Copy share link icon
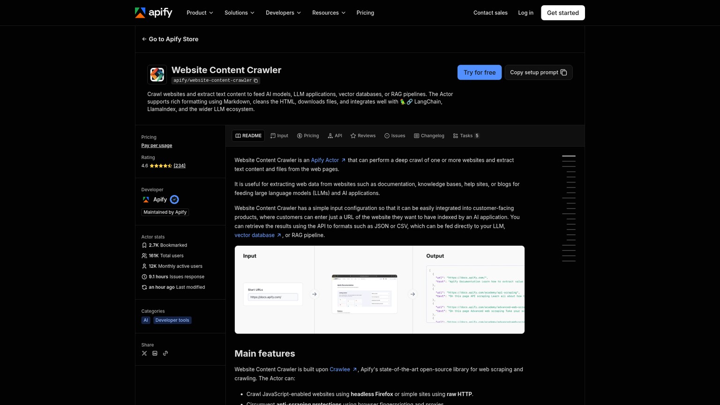Screen dimensions: 720x405 click(x=165, y=353)
